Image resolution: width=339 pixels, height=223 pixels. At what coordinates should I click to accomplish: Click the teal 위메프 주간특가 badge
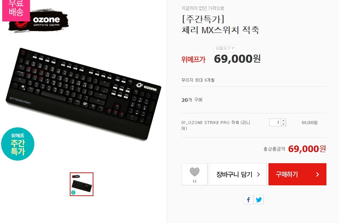(x=18, y=144)
